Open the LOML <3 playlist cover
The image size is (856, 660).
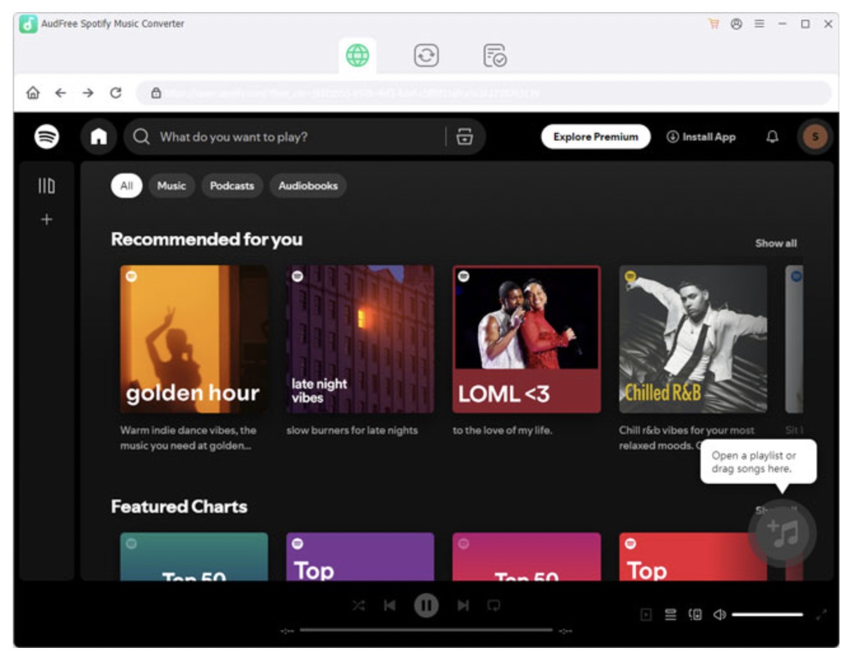527,340
